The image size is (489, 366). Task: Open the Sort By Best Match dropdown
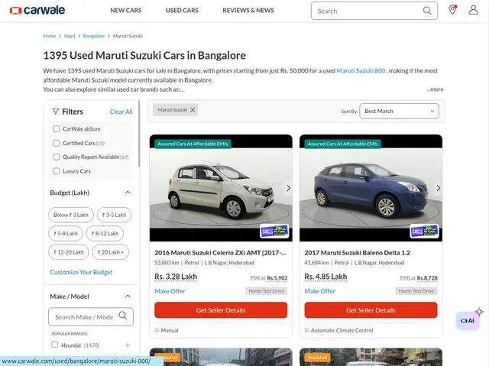pos(399,111)
